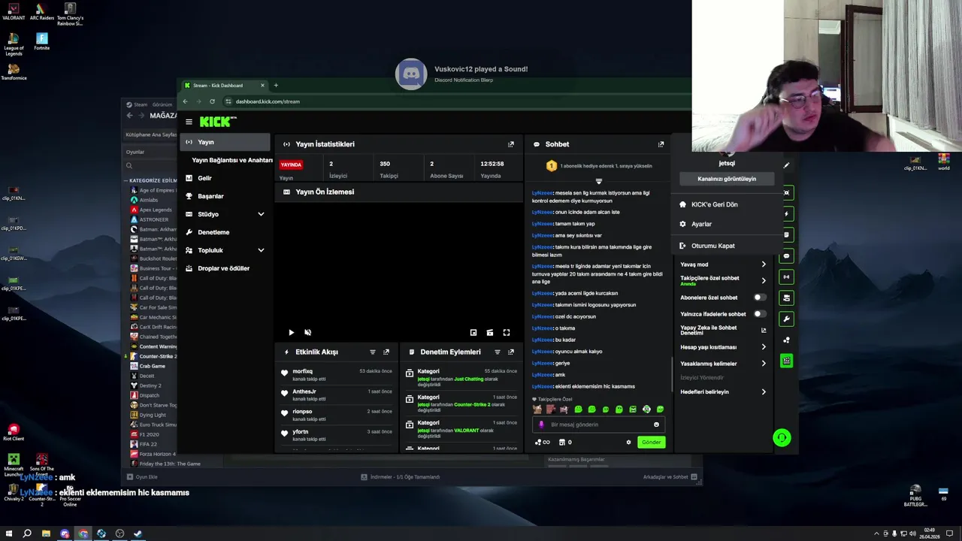The height and width of the screenshot is (541, 962).
Task: Open the Riot Client desktop shortcut
Action: pyautogui.click(x=14, y=432)
